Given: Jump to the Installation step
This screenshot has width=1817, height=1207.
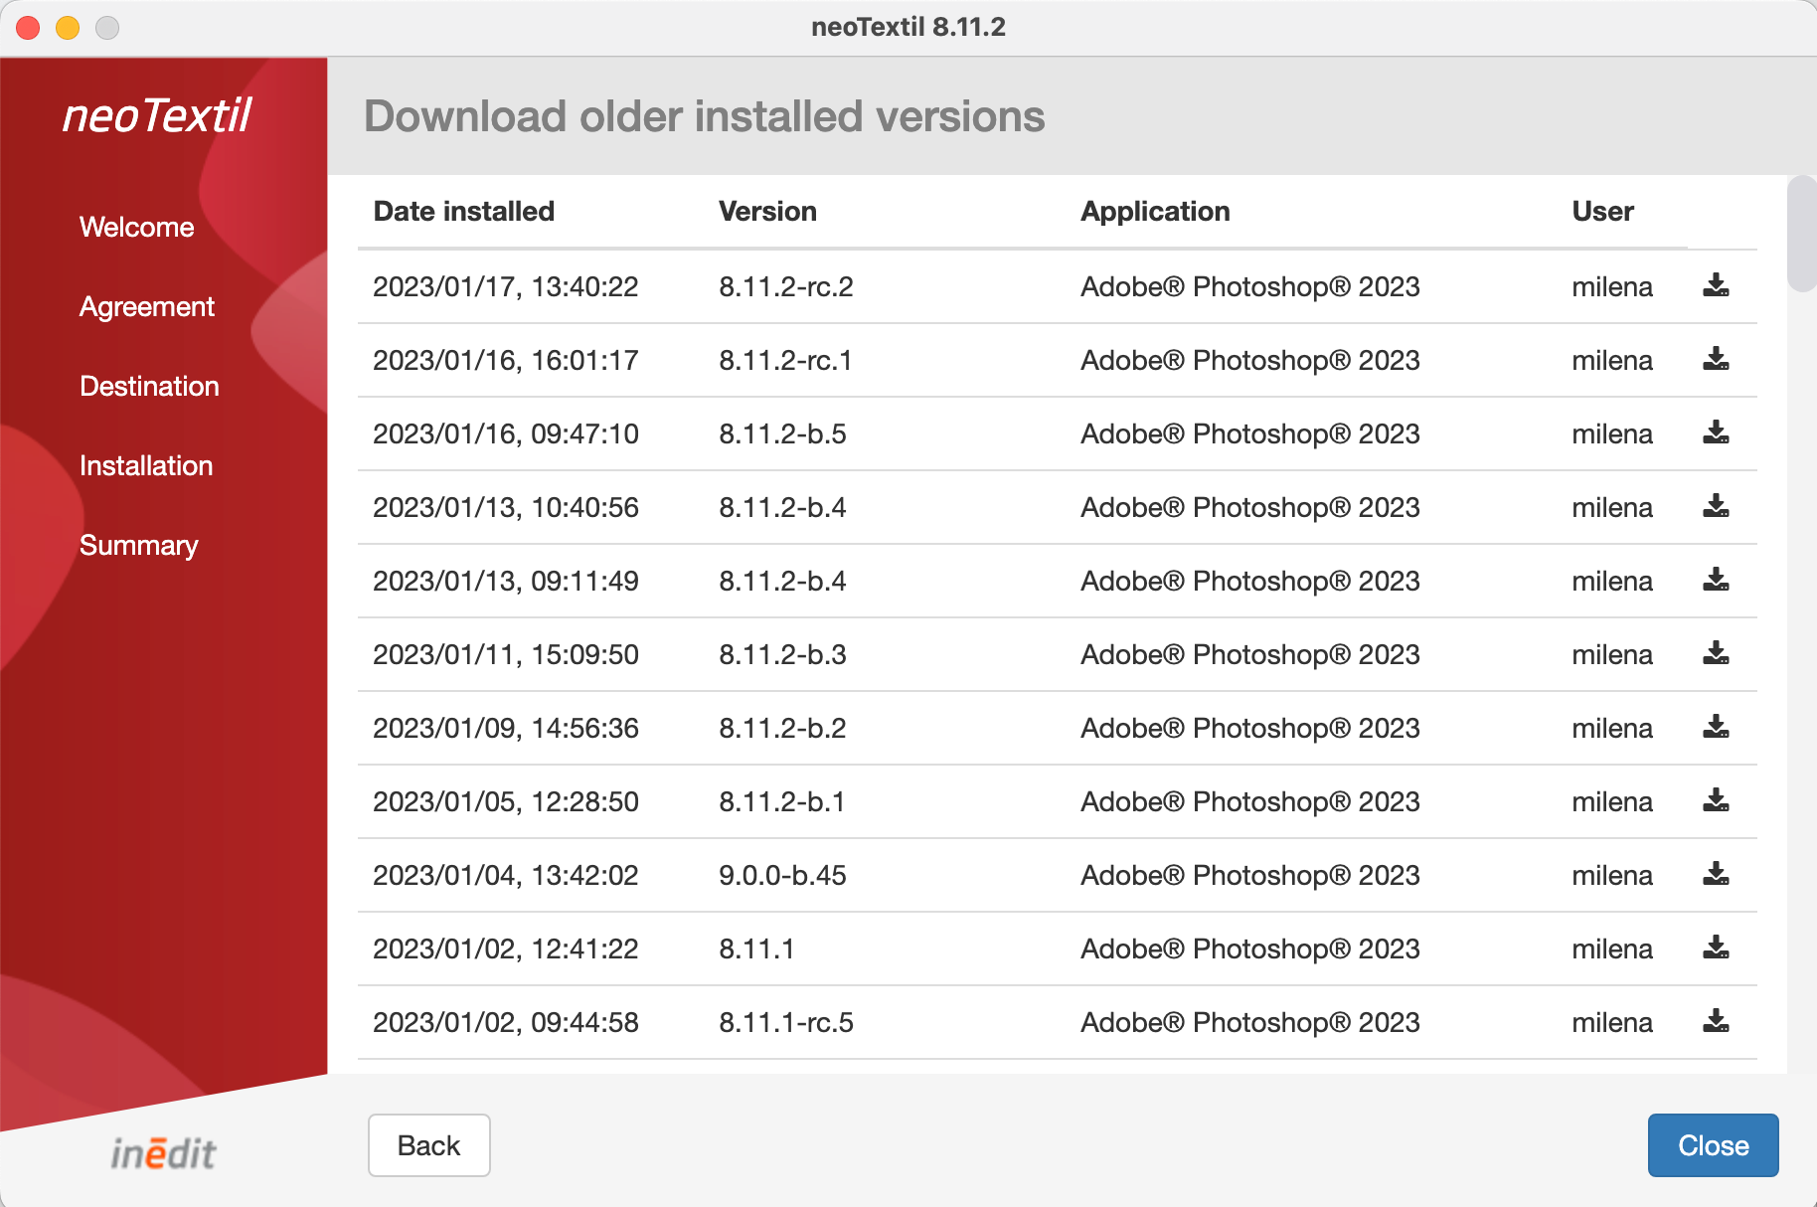Looking at the screenshot, I should coord(146,465).
